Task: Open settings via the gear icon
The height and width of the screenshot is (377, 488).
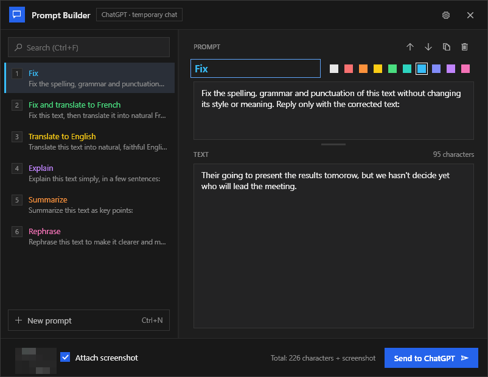Action: pyautogui.click(x=445, y=15)
